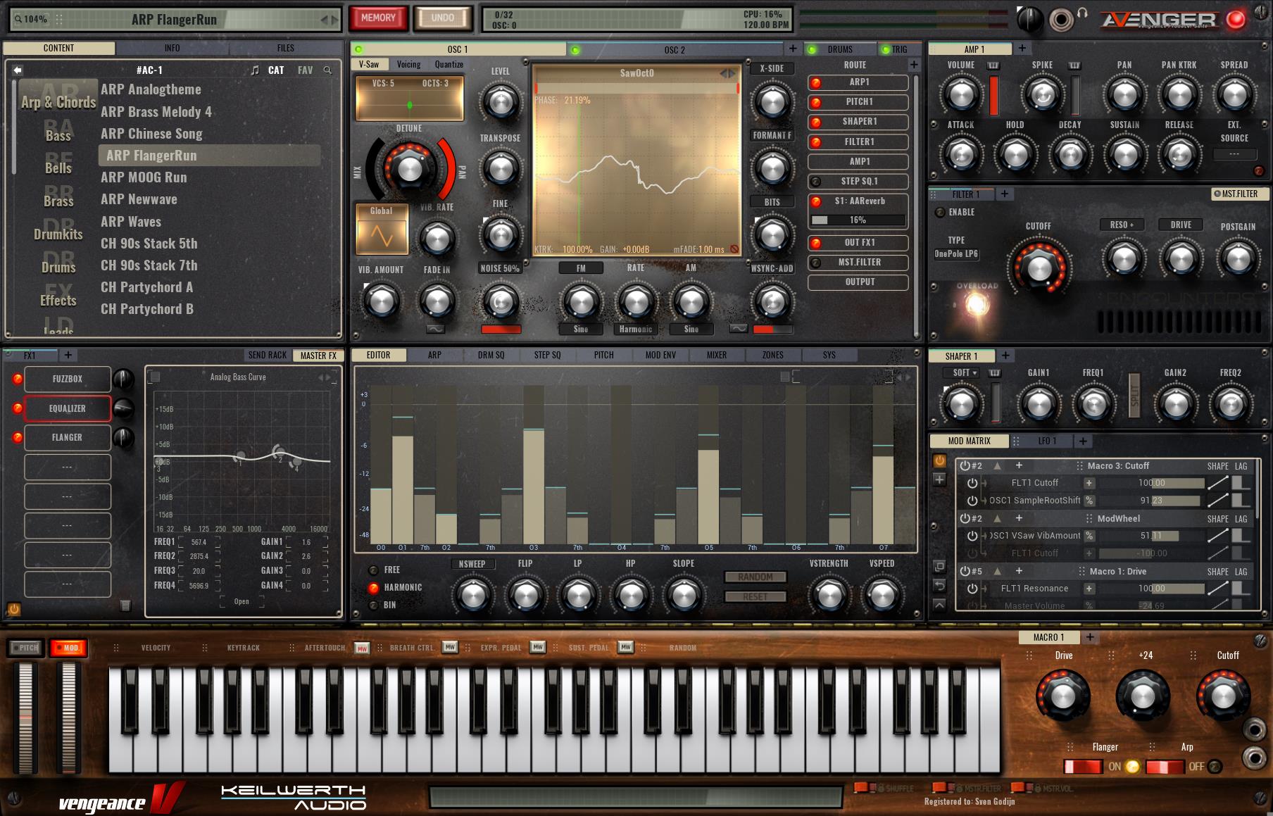Click the search magnifier in preset browser
Screen dimensions: 1273x816
click(x=327, y=70)
